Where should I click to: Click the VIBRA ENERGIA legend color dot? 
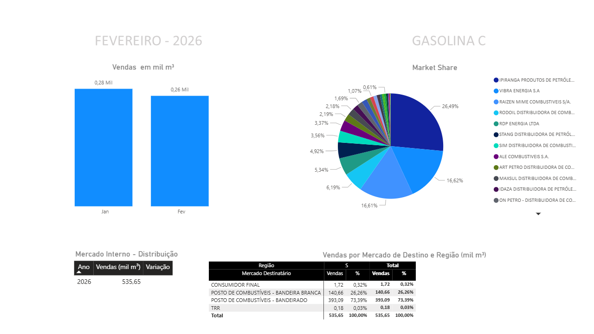(x=496, y=91)
